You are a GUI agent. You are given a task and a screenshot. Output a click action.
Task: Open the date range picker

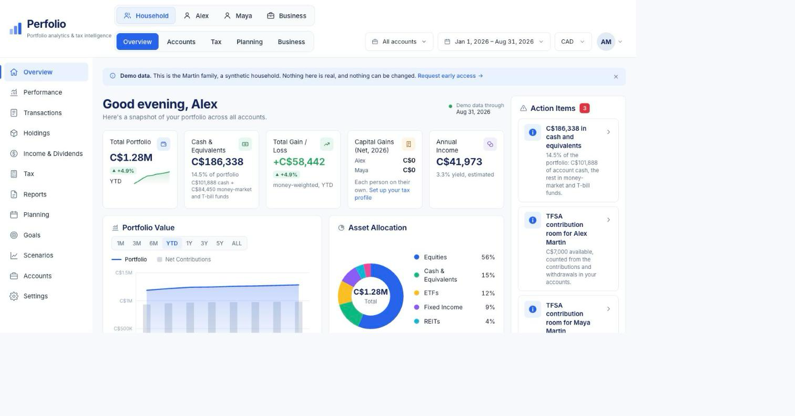coord(494,41)
